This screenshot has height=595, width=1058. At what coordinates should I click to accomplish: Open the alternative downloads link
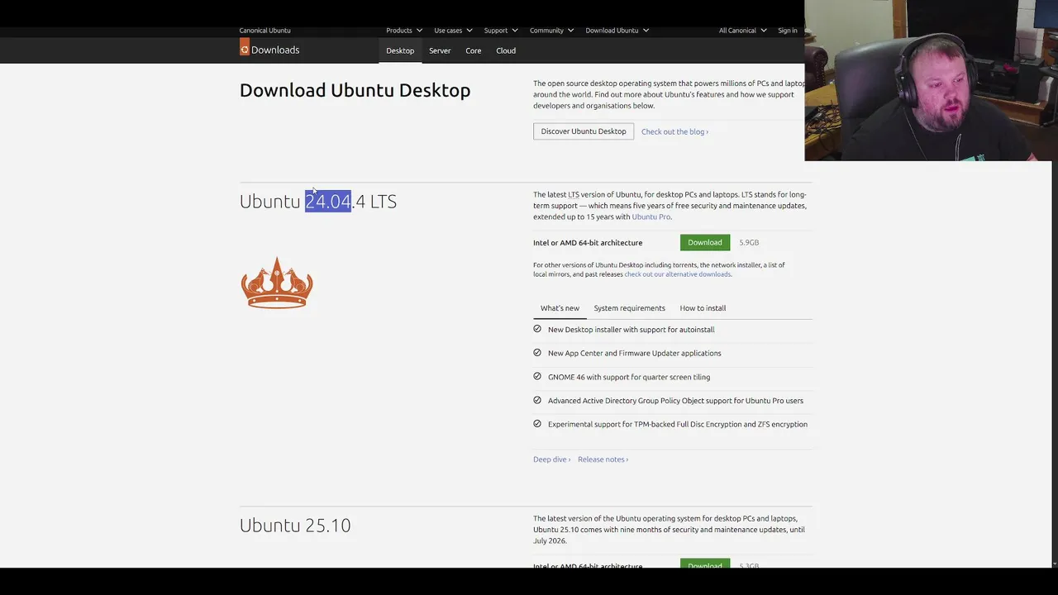678,274
